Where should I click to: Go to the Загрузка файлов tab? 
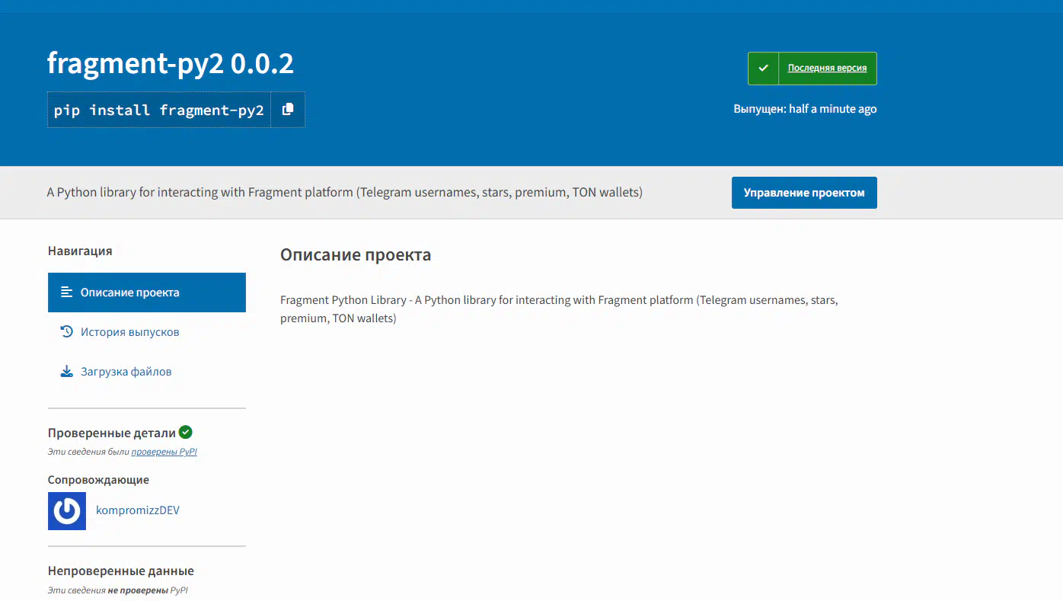(126, 372)
